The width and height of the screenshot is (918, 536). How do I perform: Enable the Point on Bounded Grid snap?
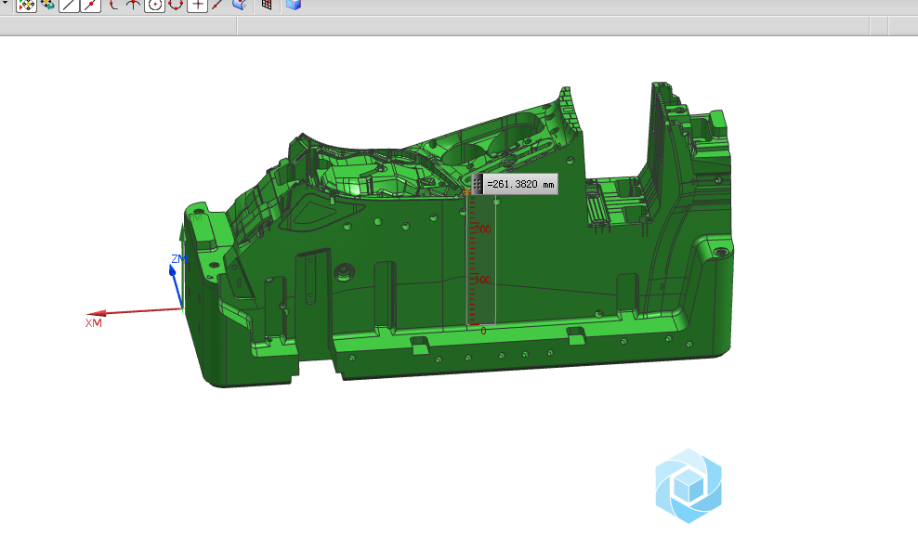pyautogui.click(x=267, y=5)
